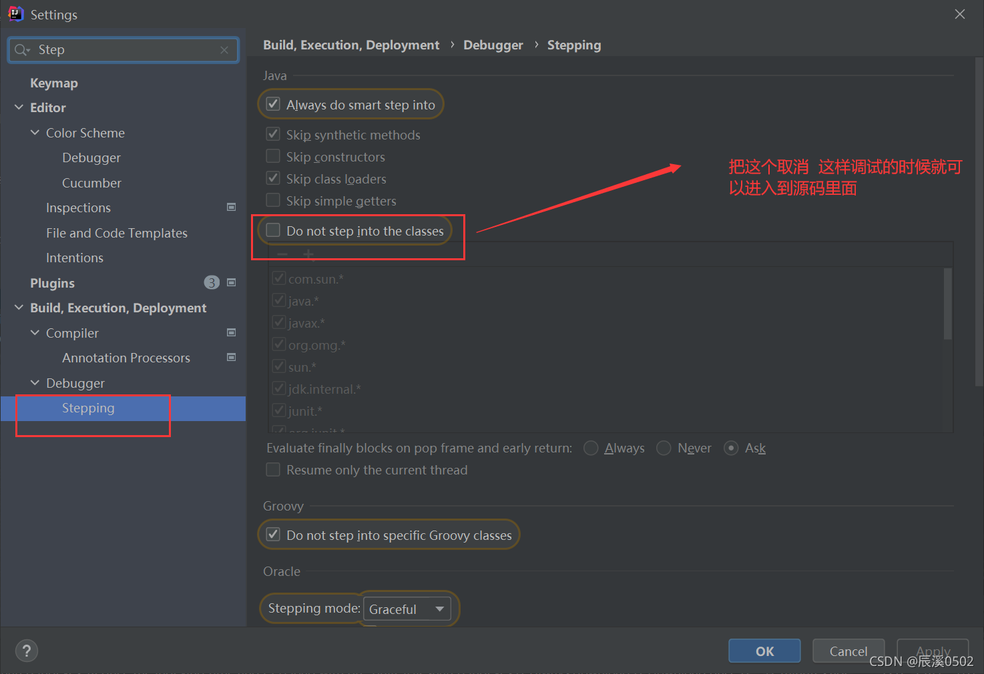The height and width of the screenshot is (674, 984).
Task: Select Cucumber color scheme page
Action: pos(91,183)
